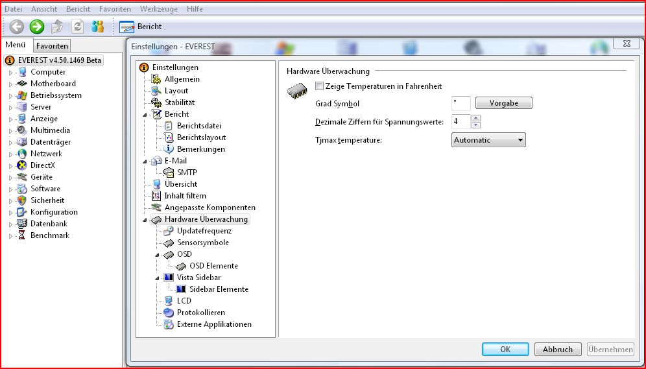Click the Refresh toolbar icon

77,27
